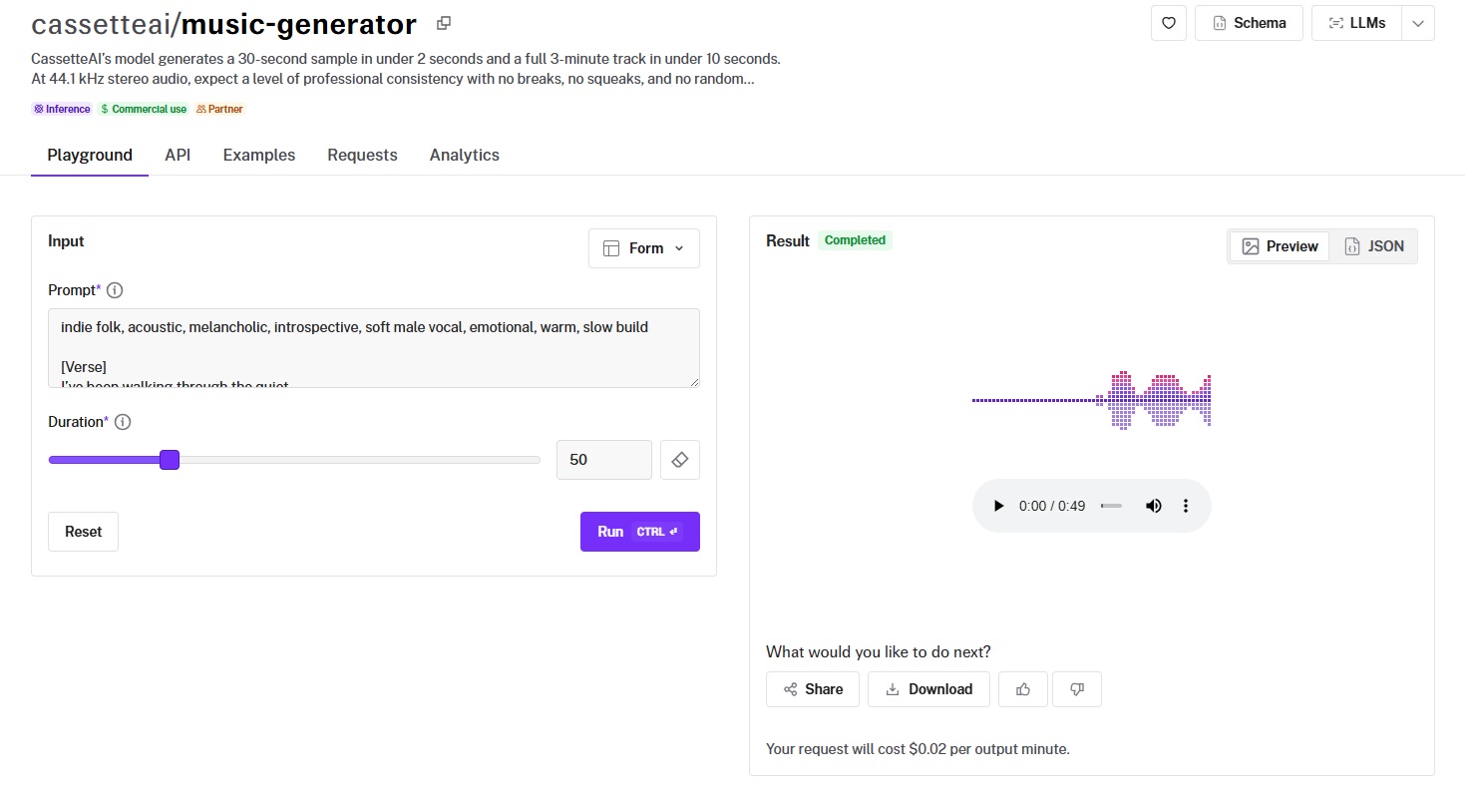
Task: Favorite the model with the heart icon
Action: (x=1168, y=23)
